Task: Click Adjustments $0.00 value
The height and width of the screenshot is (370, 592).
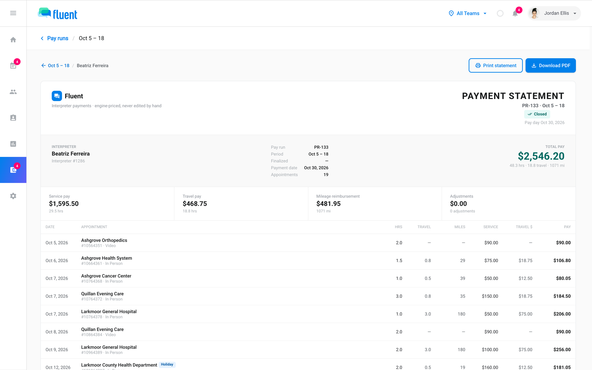Action: (x=458, y=204)
